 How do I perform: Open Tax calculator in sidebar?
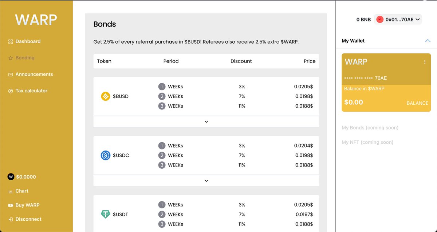(31, 91)
